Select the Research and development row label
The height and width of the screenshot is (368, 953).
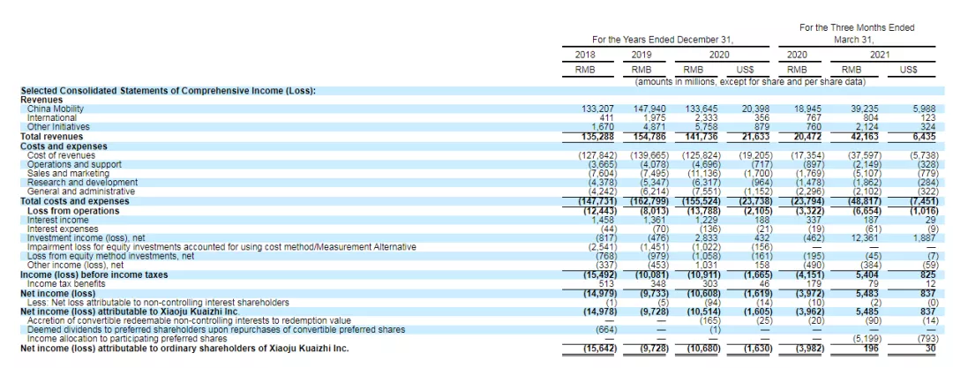click(x=83, y=183)
